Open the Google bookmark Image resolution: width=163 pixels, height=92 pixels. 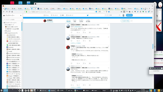coord(9,51)
